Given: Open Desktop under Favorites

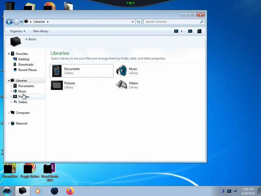Looking at the screenshot, I should 24,59.
